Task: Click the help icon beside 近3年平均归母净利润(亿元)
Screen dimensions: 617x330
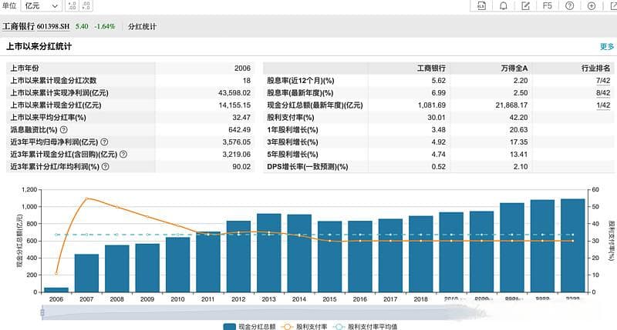Action: pyautogui.click(x=104, y=142)
